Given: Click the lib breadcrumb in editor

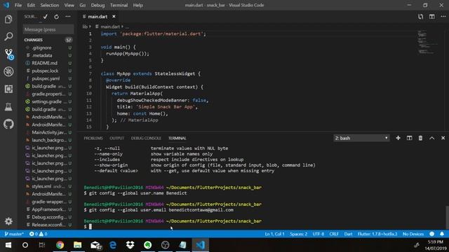Looking at the screenshot, I should 85,27.
